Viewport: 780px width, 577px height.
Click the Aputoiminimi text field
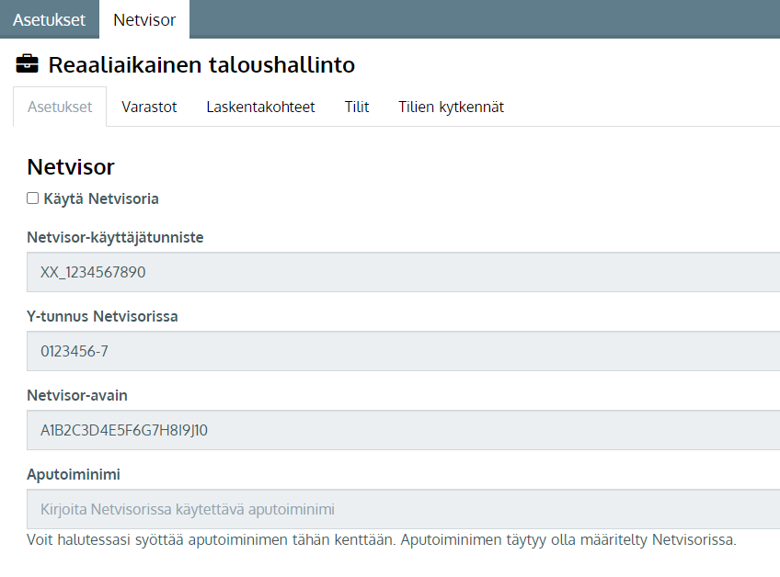coord(404,509)
